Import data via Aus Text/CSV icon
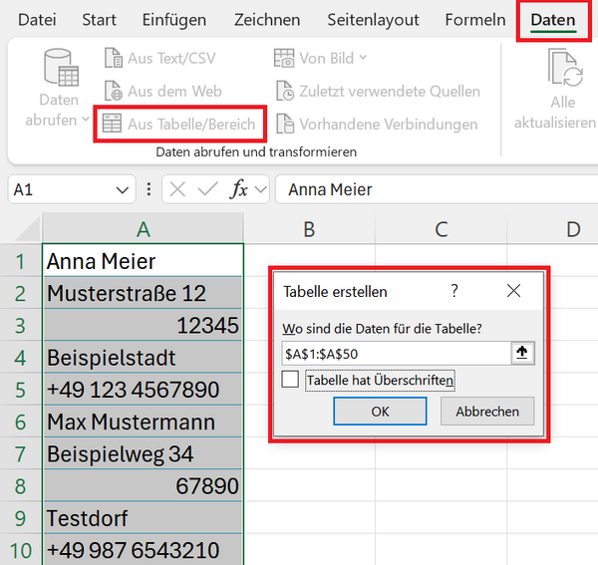 (x=114, y=58)
